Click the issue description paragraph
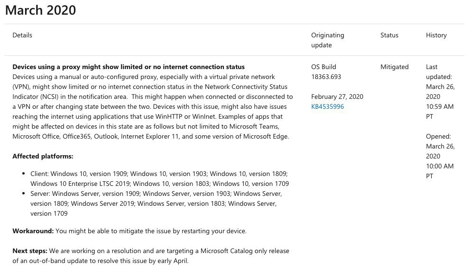This screenshot has width=470, height=272. tap(152, 106)
